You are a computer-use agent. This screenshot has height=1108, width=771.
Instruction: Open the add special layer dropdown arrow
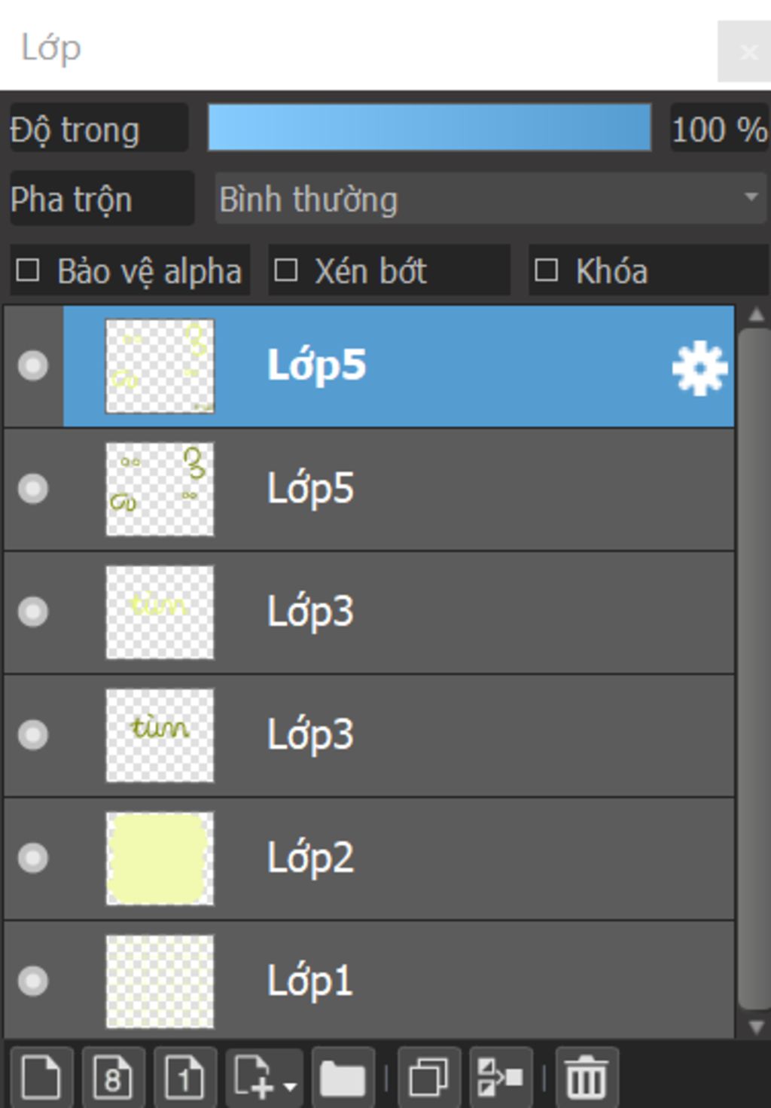tap(290, 1086)
